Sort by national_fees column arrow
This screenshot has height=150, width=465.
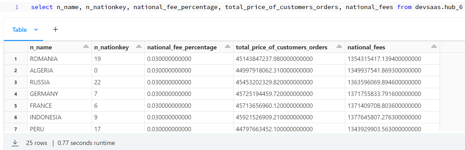(434, 47)
